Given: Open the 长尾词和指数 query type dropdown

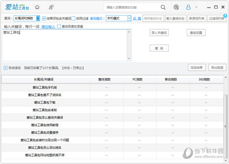Looking at the screenshot, I should 27,18.
